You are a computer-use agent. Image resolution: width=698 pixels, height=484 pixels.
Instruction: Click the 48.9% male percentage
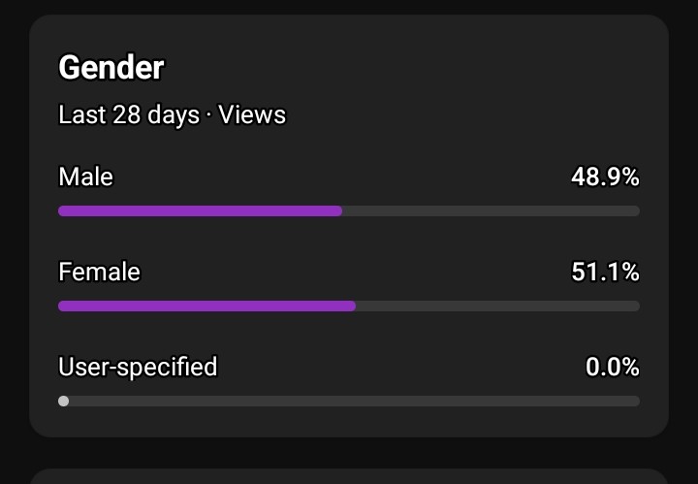(605, 177)
